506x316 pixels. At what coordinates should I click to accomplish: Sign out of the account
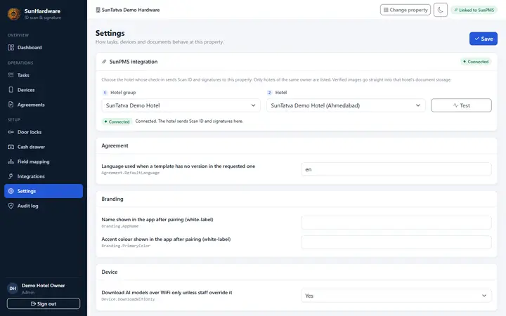tap(44, 304)
